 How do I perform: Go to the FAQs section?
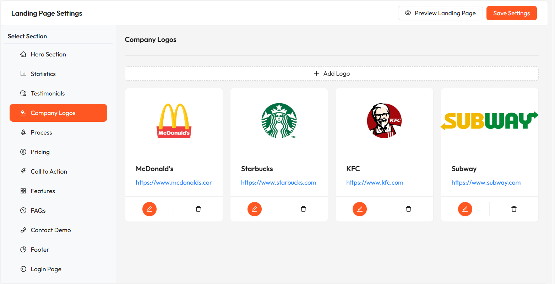58,211
